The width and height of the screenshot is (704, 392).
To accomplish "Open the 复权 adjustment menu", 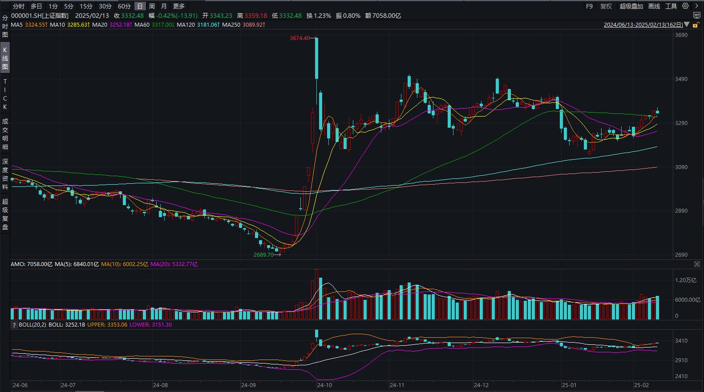I will 606,6.
